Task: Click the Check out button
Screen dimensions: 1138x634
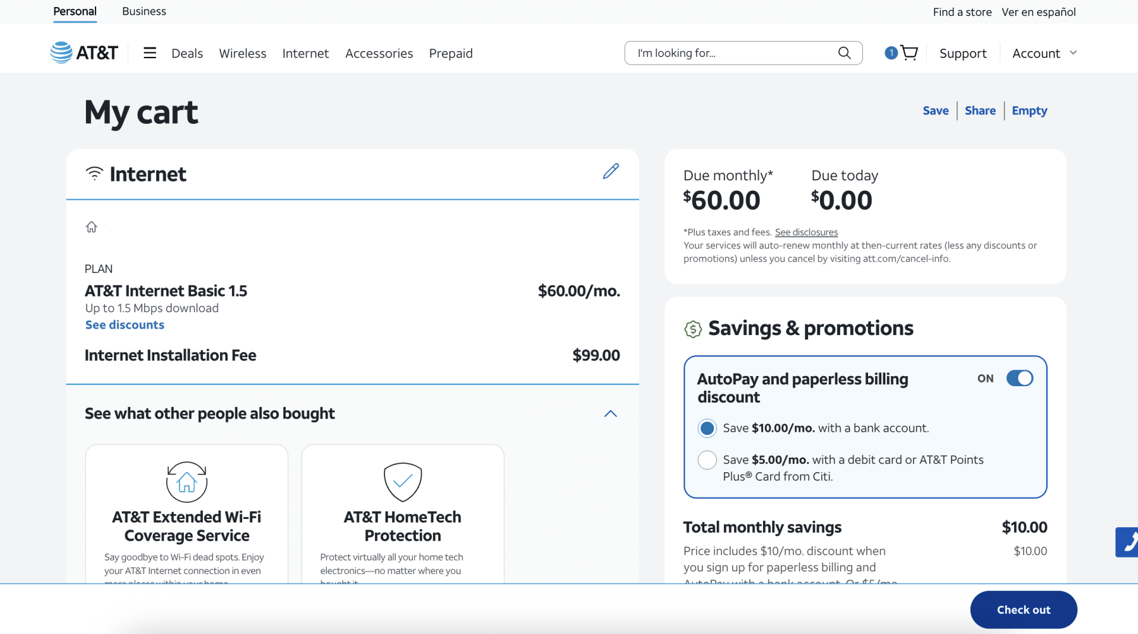Action: (1023, 610)
